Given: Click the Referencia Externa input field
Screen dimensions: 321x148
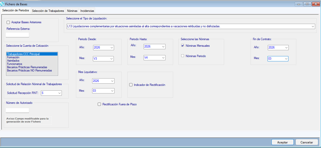Looking at the screenshot, I should click(x=17, y=35).
